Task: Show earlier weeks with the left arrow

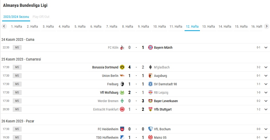Action: 4,26
